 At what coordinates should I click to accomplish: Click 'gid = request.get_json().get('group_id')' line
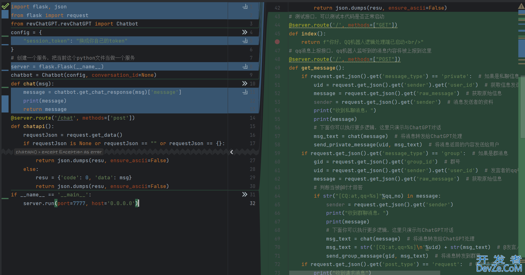(376, 162)
